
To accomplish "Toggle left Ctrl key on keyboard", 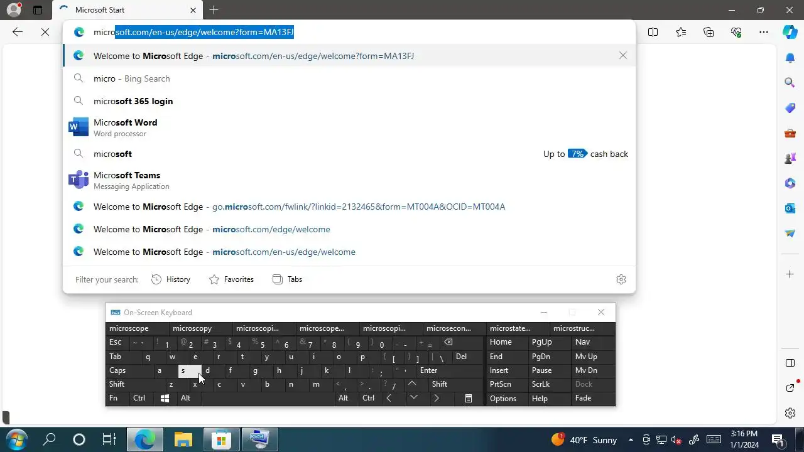I will tap(141, 398).
